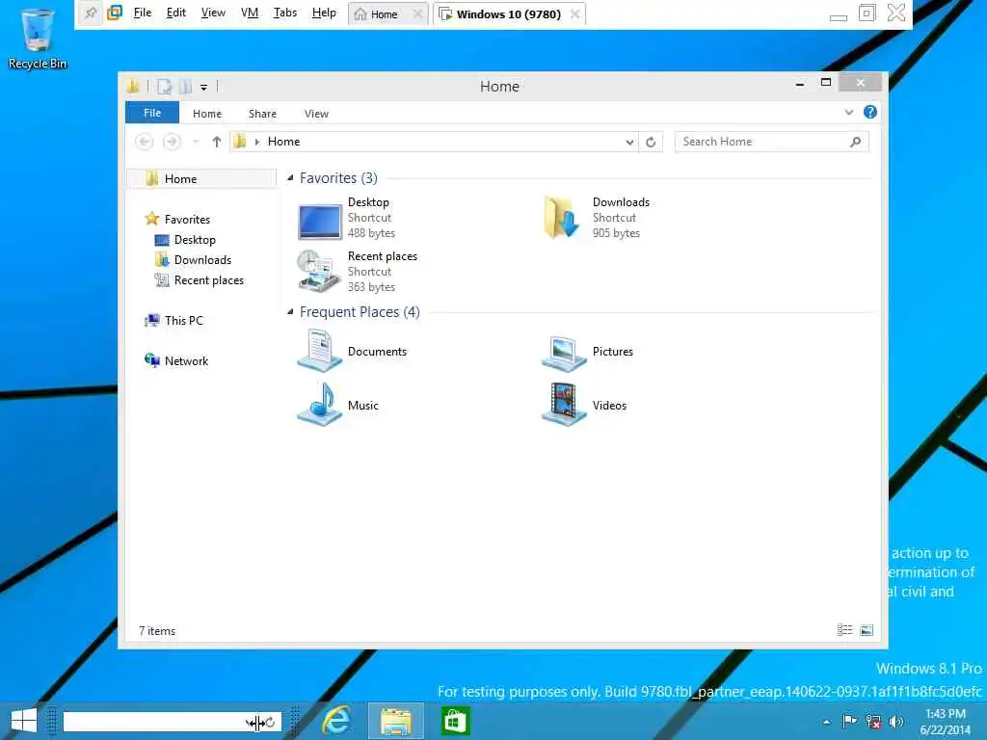
Task: Open the Windows Store taskbar icon
Action: tap(455, 721)
